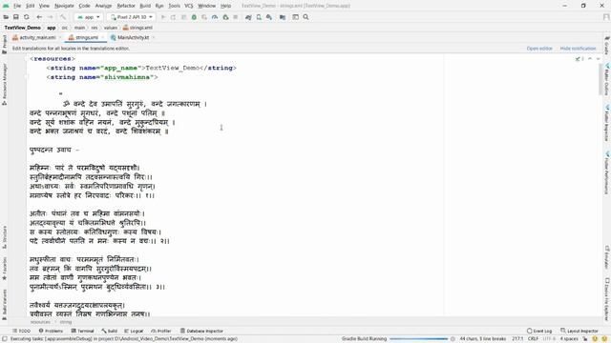Click the values breadcrumb folder
611x343 pixels.
pos(110,28)
